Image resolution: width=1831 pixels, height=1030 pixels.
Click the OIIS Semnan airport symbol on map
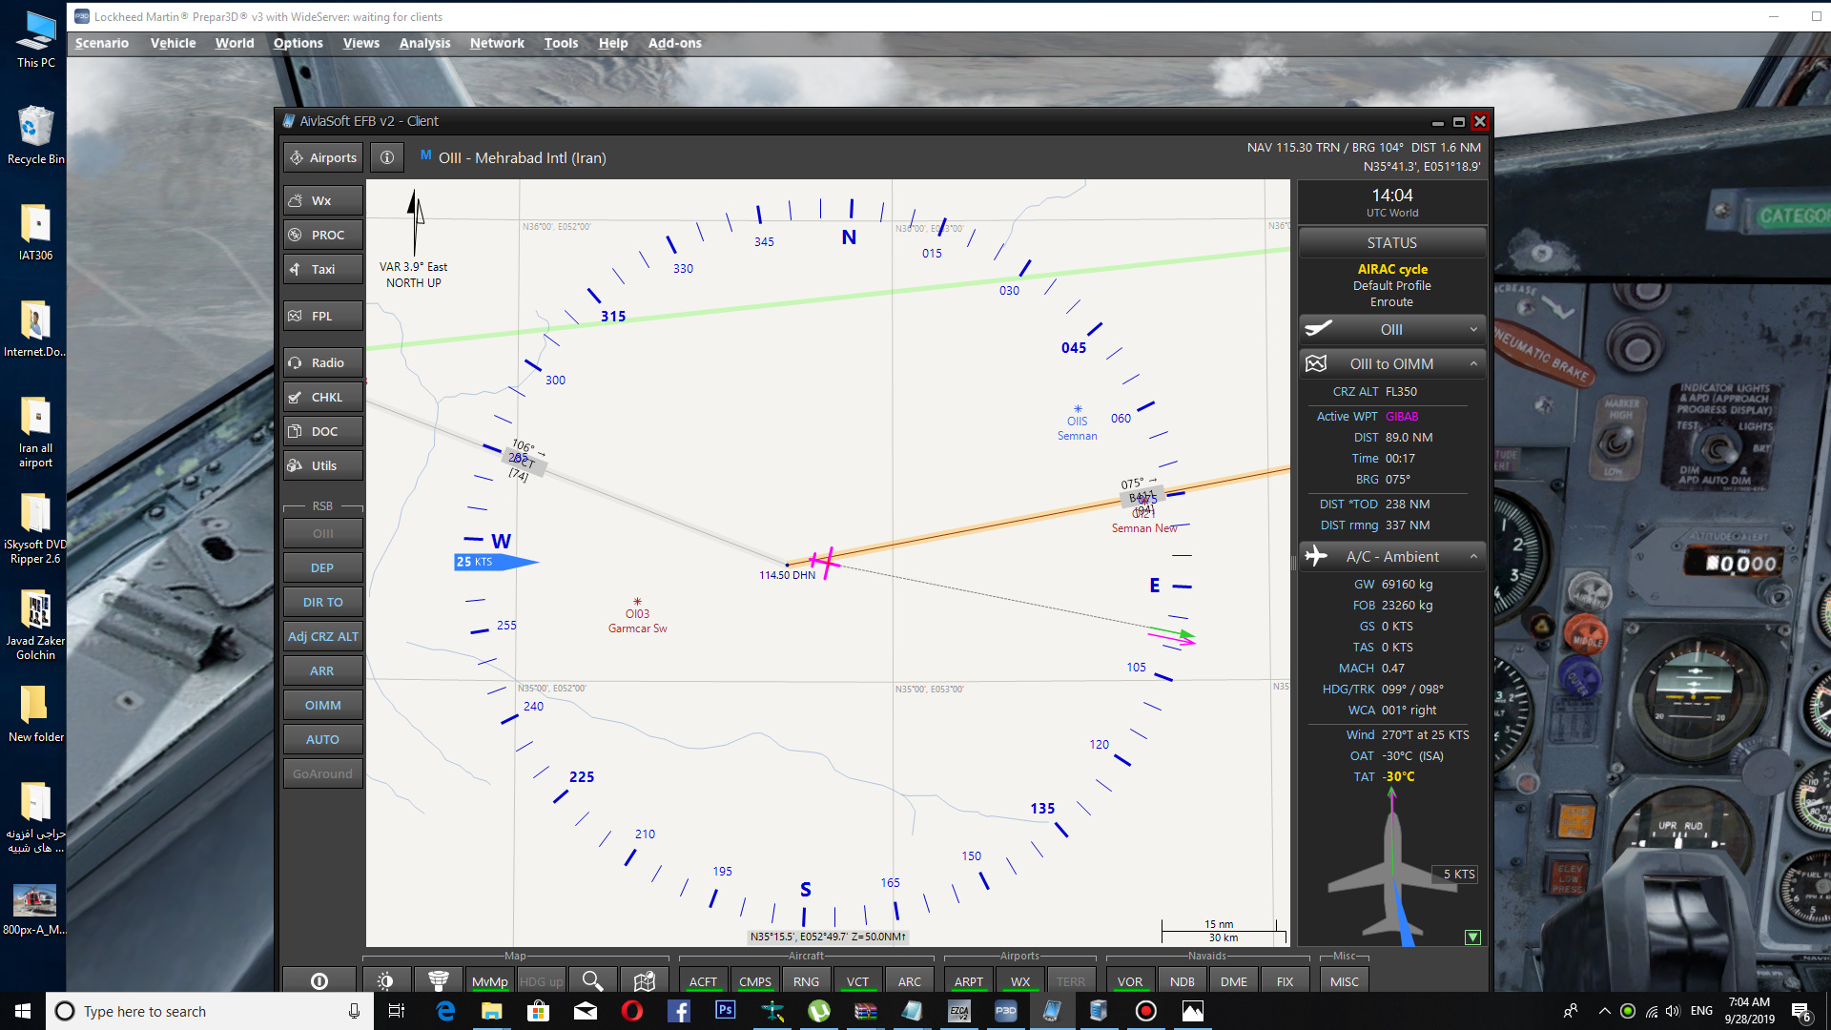tap(1078, 410)
